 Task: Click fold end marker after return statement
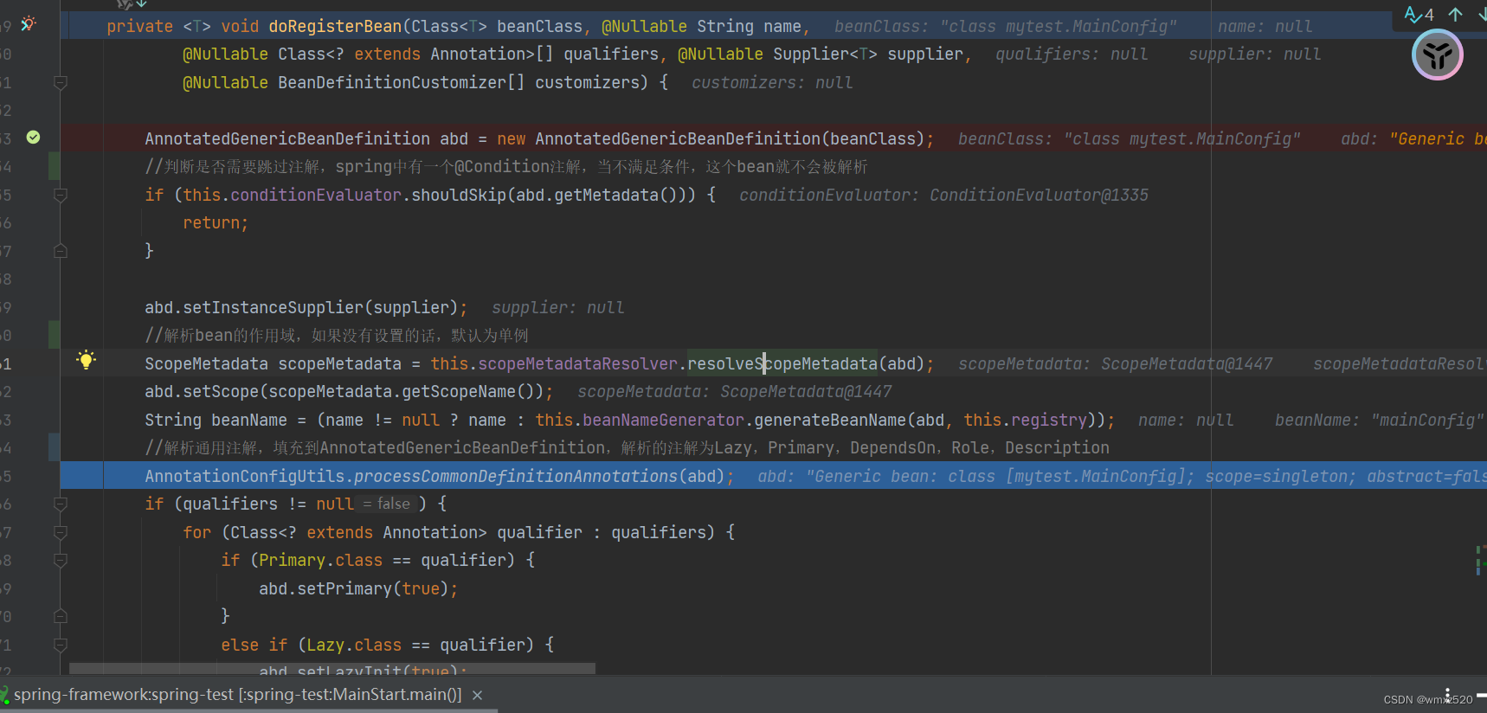coord(61,251)
